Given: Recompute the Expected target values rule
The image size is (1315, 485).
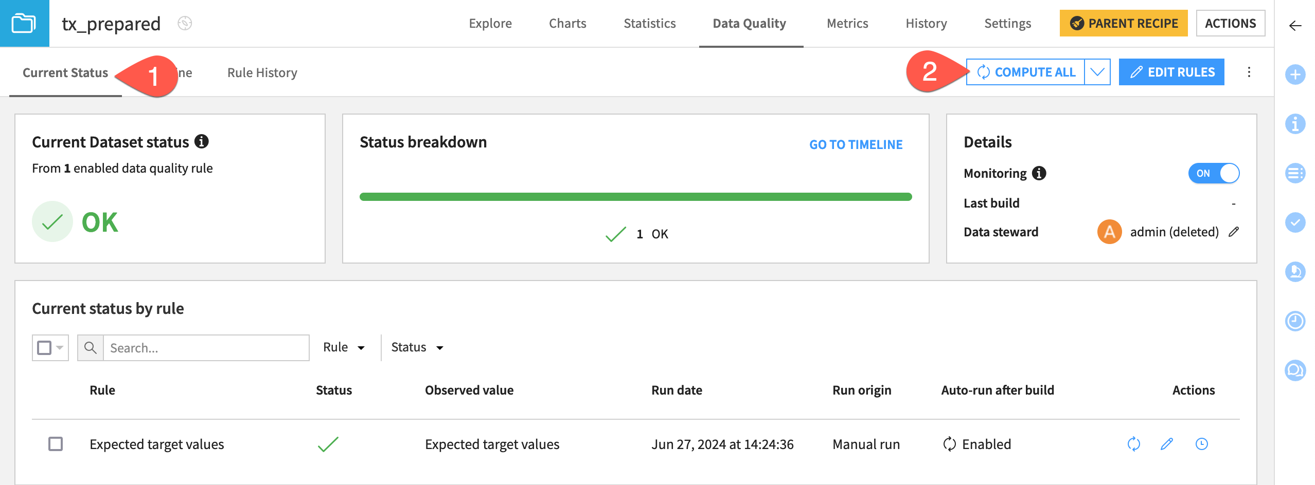Looking at the screenshot, I should [1133, 444].
